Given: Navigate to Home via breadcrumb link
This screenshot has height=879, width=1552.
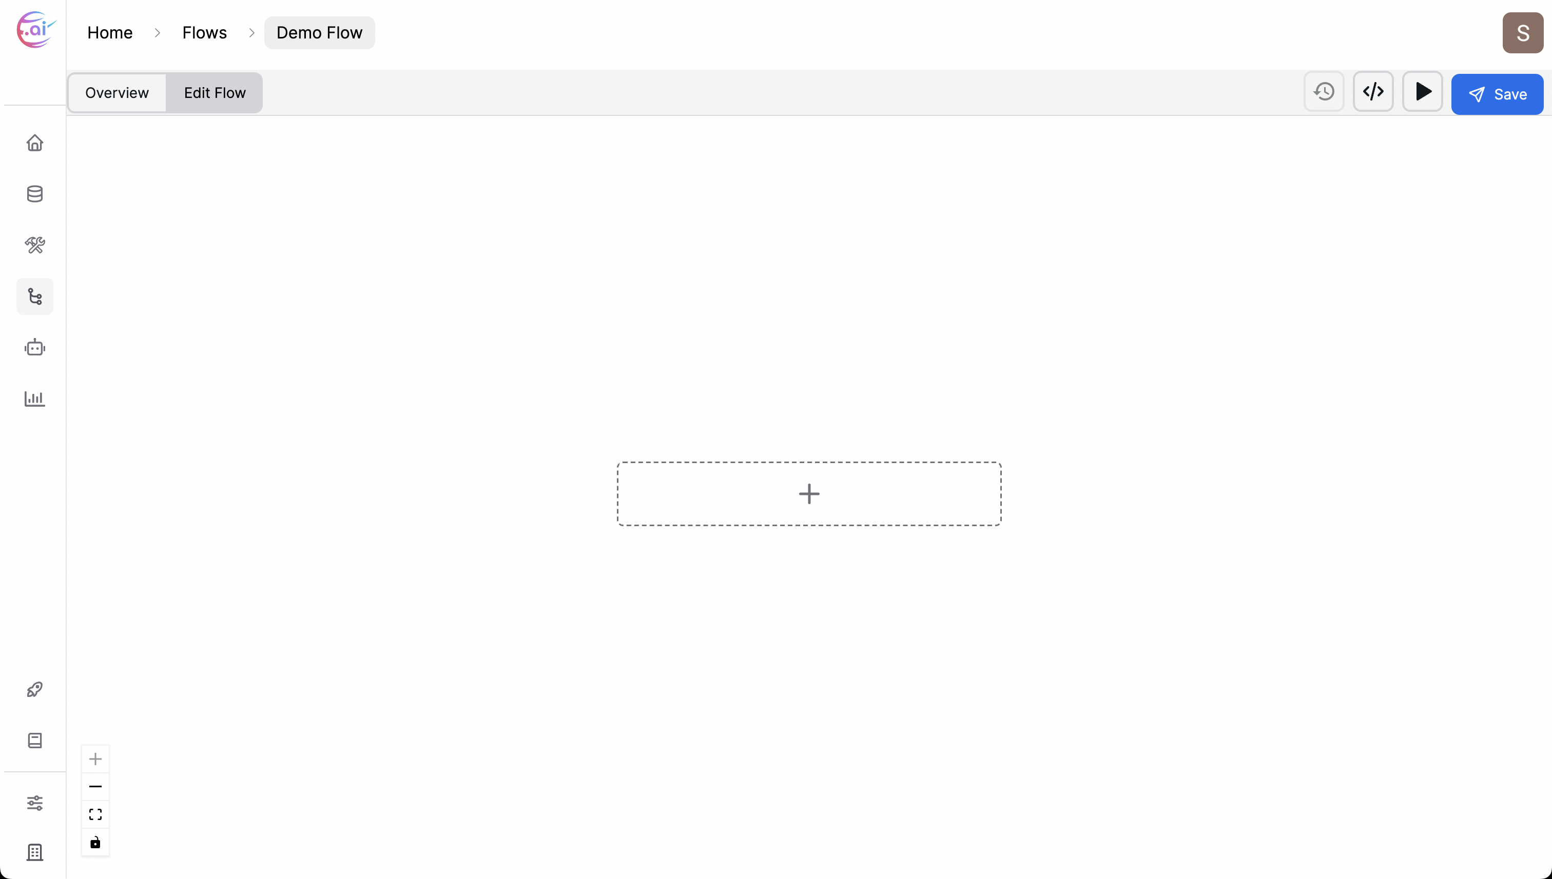Looking at the screenshot, I should tap(110, 32).
